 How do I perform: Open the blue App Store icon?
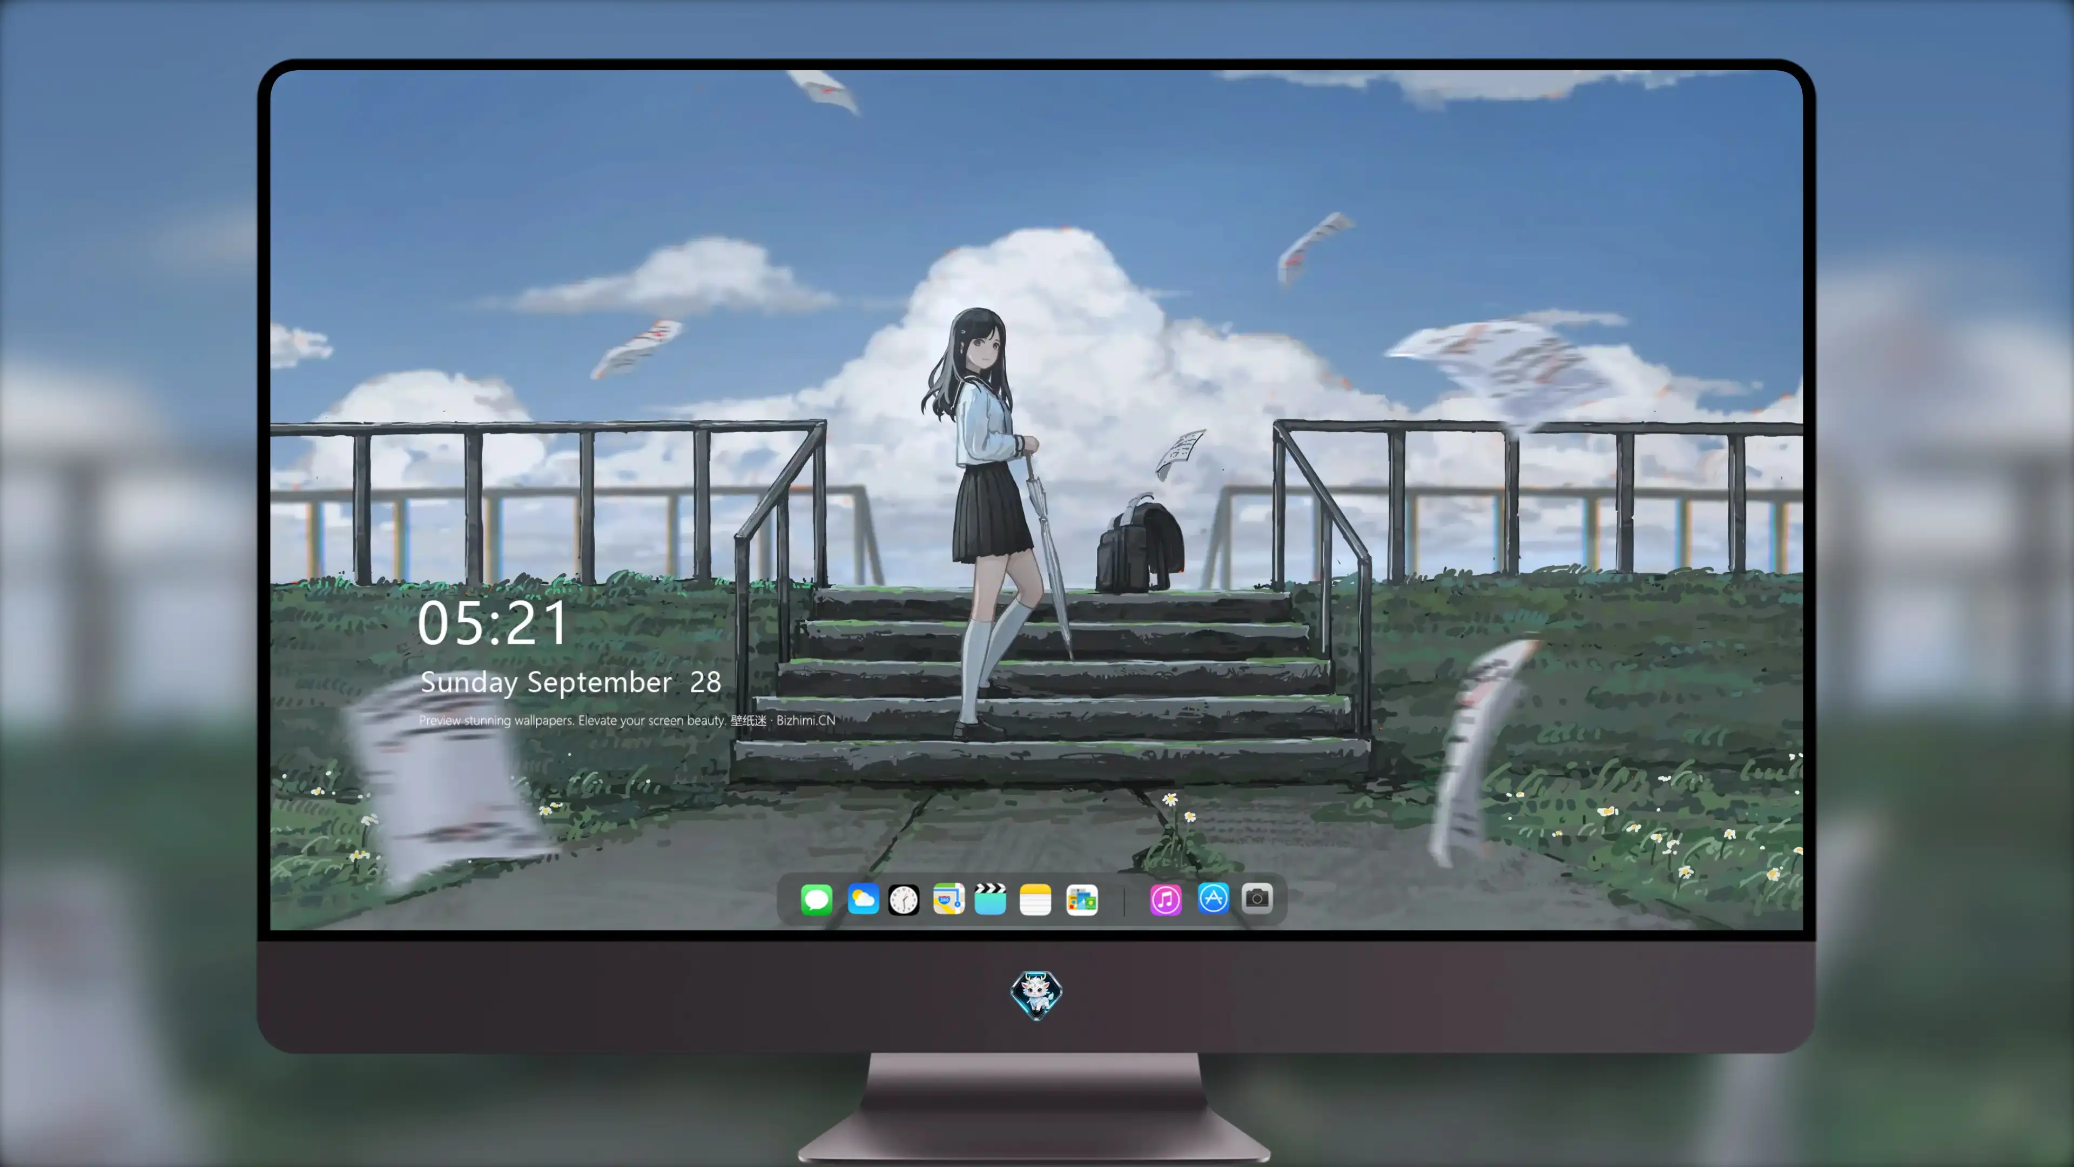[x=1213, y=899]
